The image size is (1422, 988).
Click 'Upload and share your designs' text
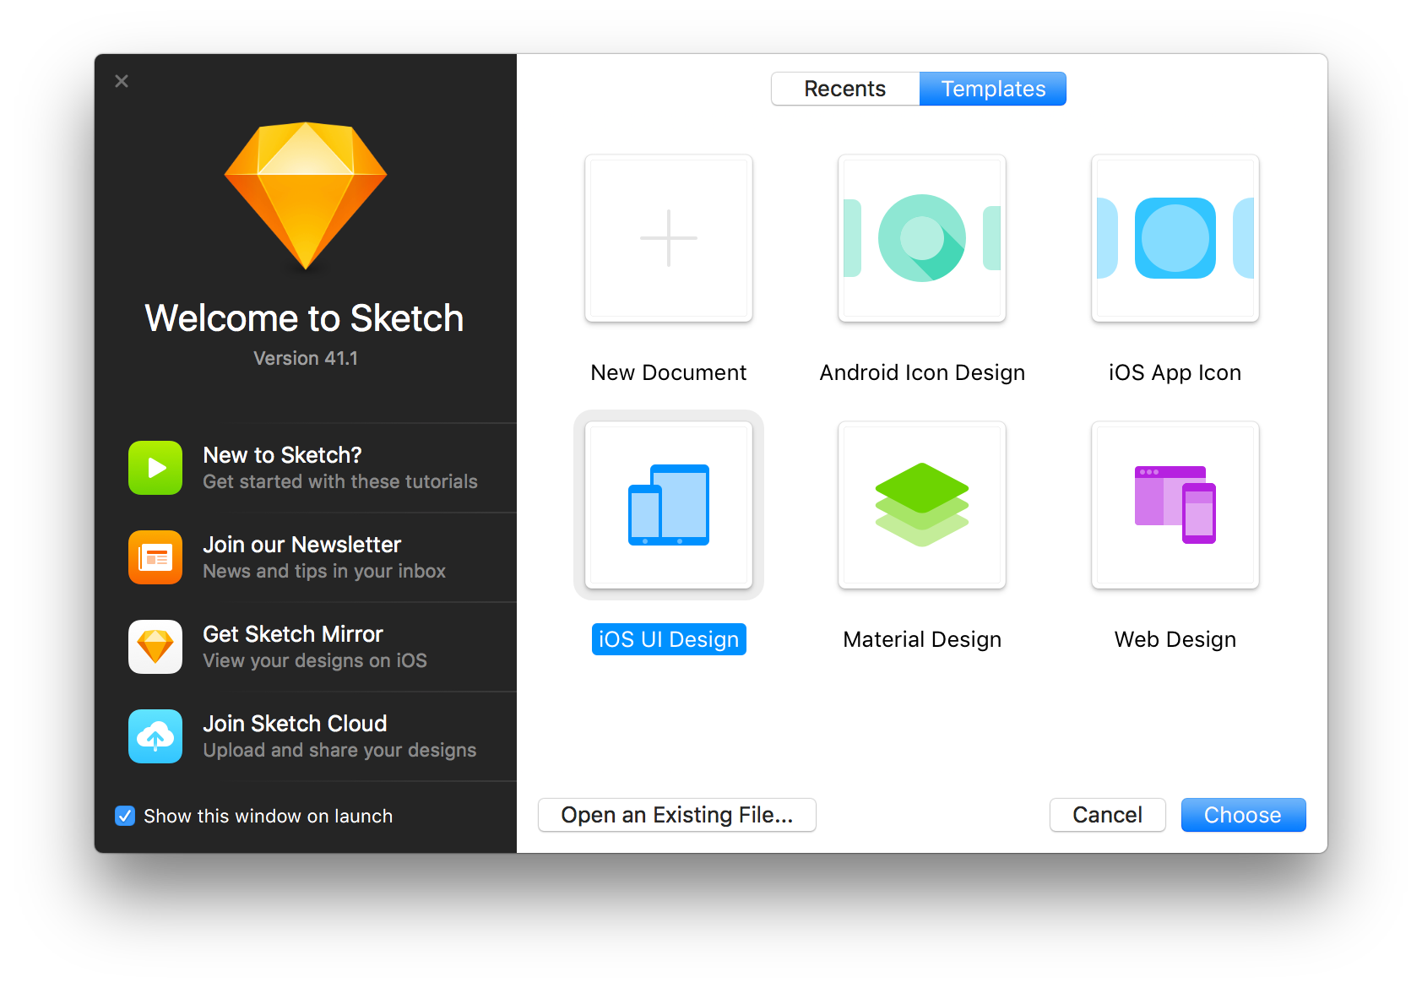pos(339,750)
